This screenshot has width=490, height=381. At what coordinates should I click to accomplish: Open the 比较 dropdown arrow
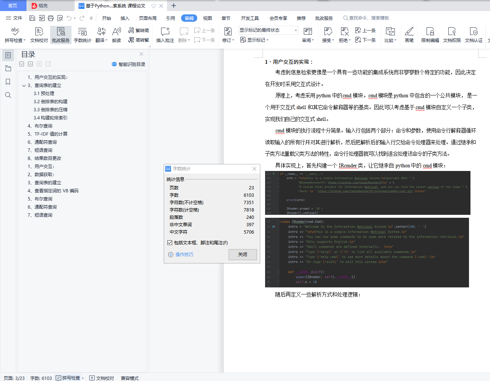[395, 41]
